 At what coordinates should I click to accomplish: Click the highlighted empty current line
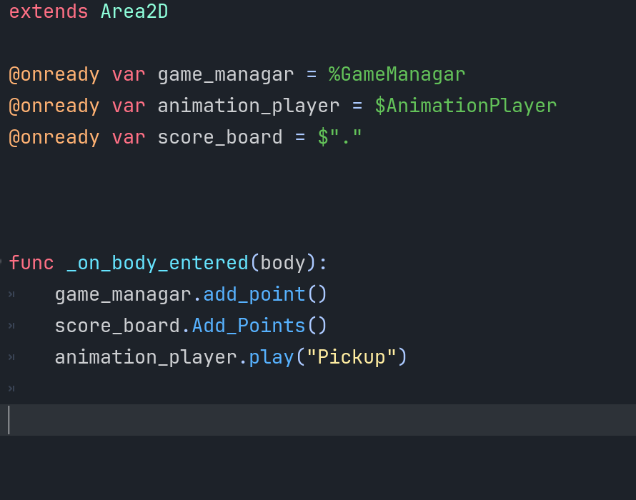(318, 420)
